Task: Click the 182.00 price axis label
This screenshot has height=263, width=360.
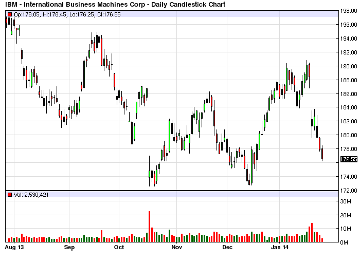Action: pos(349,121)
